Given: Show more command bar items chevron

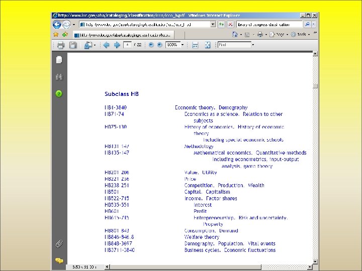Looking at the screenshot, I should click(315, 33).
